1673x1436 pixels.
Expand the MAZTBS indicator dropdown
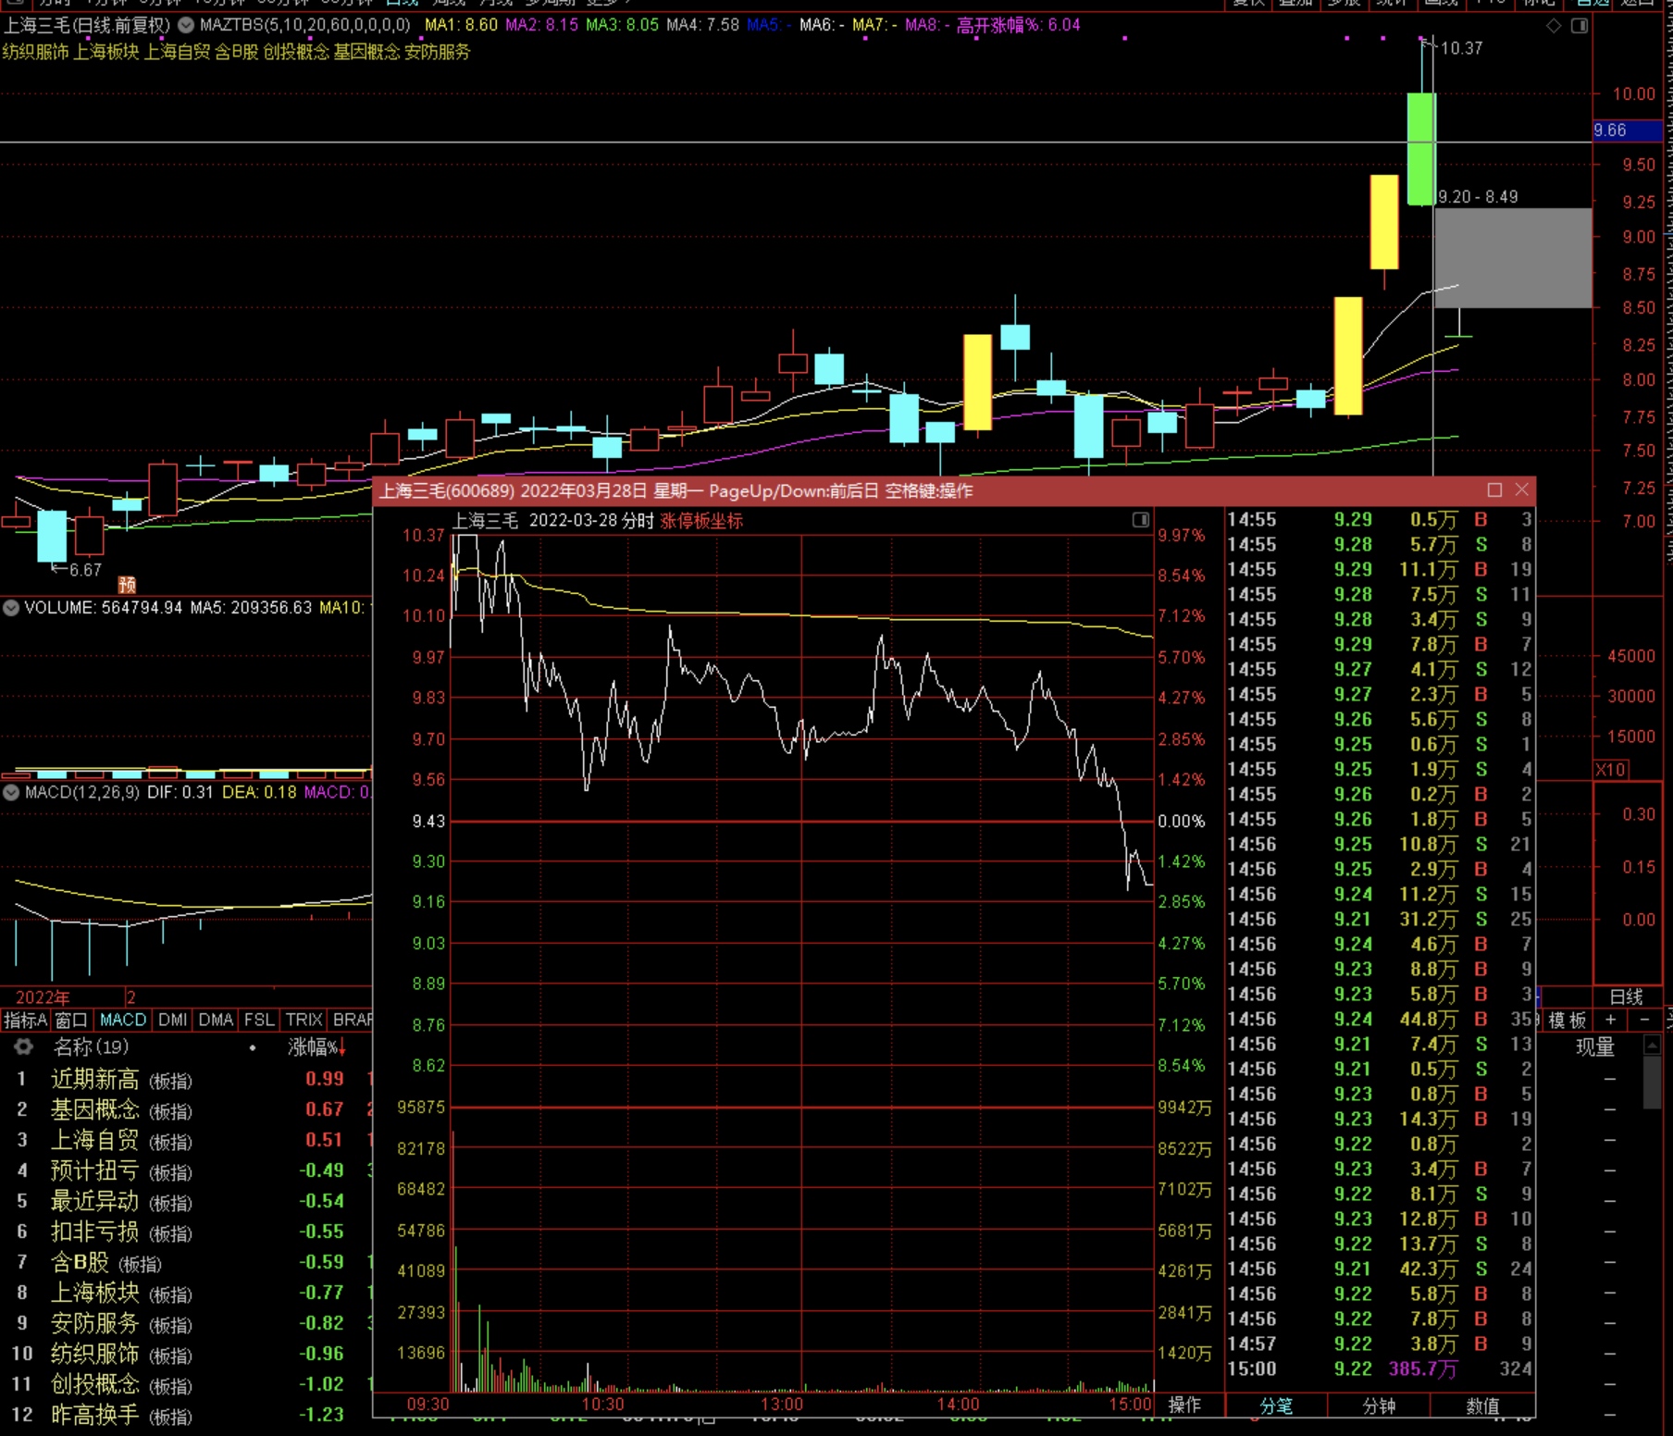pos(186,25)
